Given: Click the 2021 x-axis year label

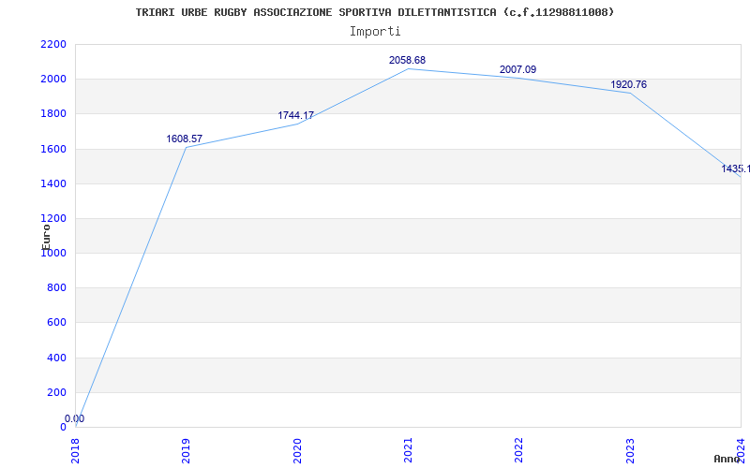Looking at the screenshot, I should pyautogui.click(x=408, y=451).
